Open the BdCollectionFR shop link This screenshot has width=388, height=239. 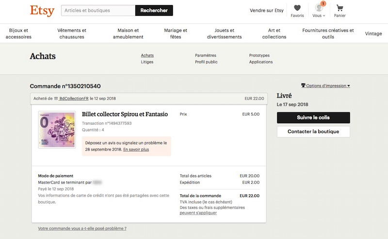coord(74,99)
